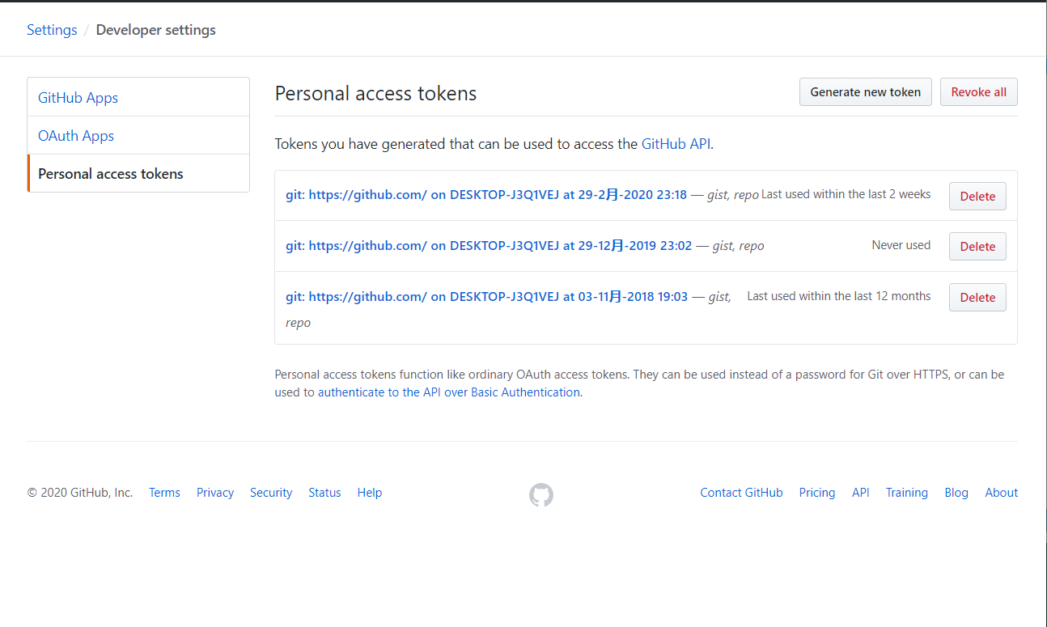Delete the 29-2月-2020 token
This screenshot has width=1047, height=627.
[x=977, y=196]
